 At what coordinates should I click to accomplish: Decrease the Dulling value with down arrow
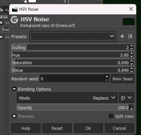(132, 49)
